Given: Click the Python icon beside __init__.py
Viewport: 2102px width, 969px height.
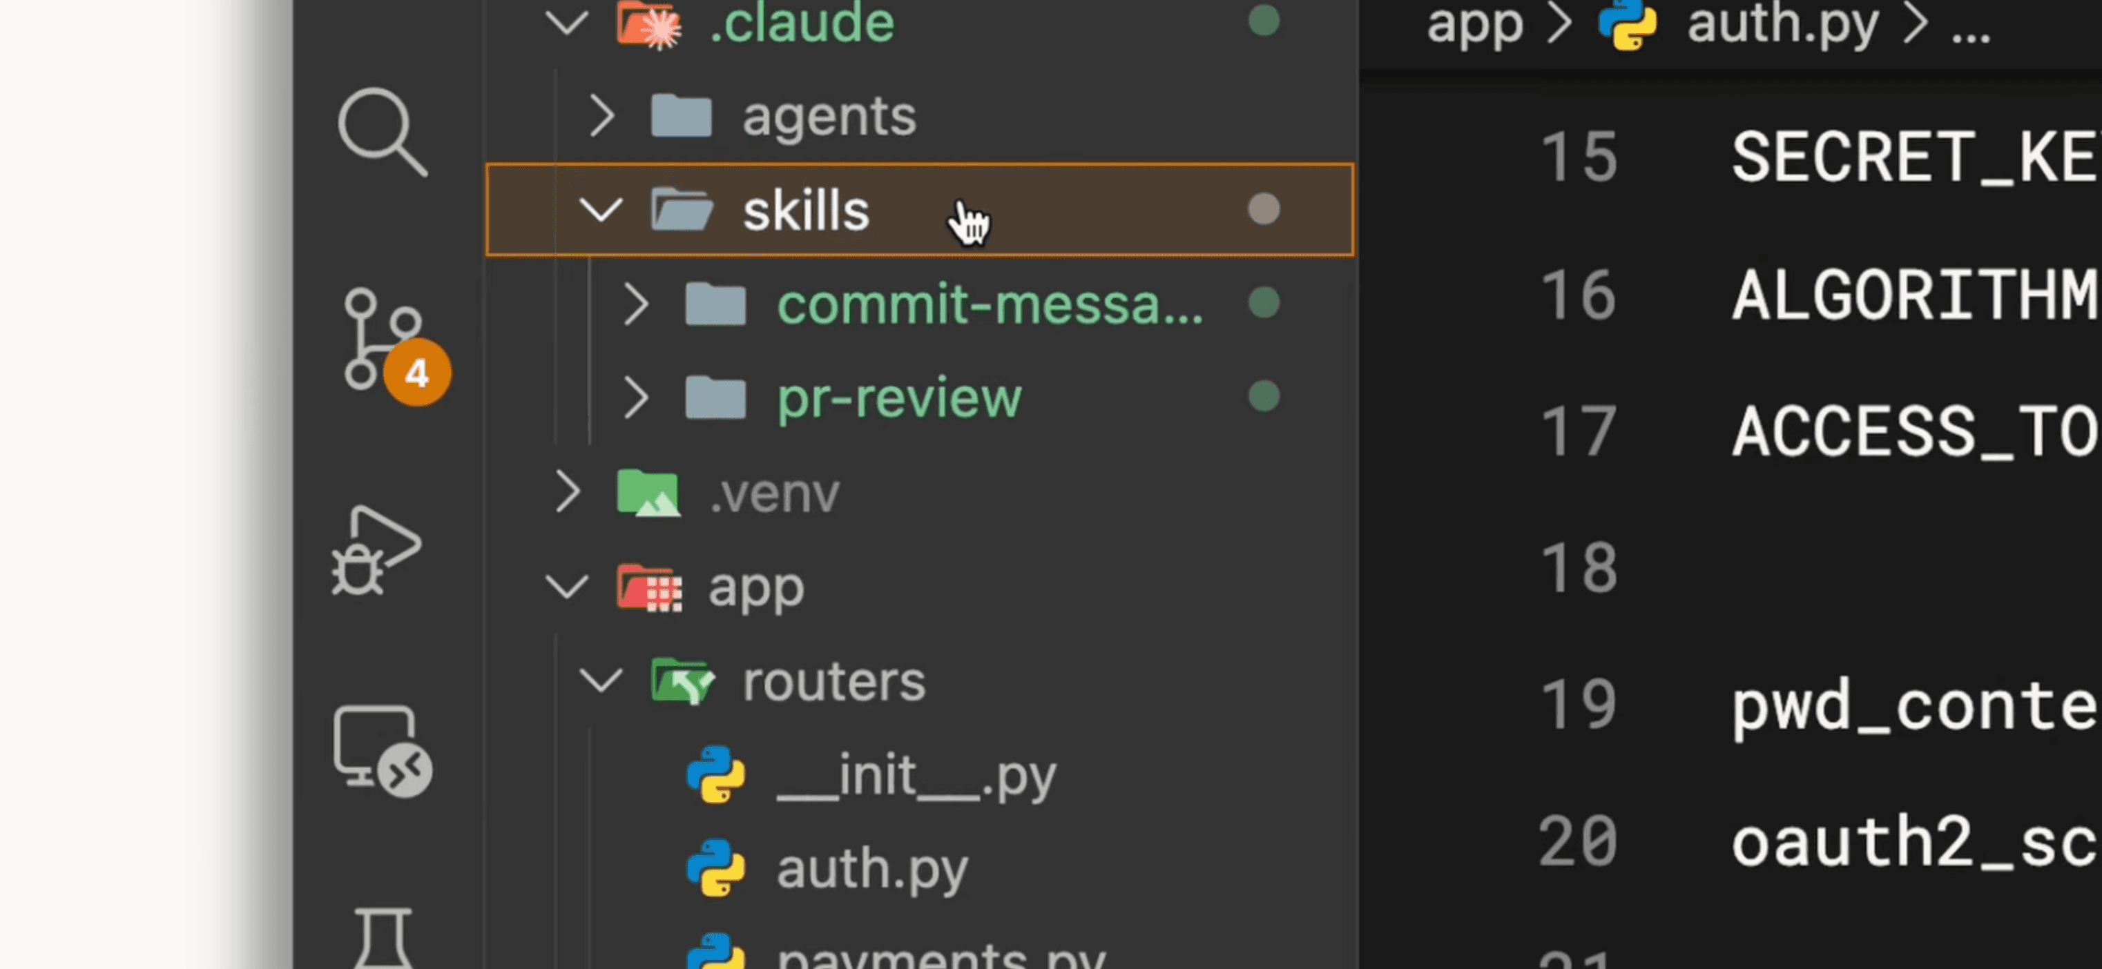Looking at the screenshot, I should click(x=715, y=774).
